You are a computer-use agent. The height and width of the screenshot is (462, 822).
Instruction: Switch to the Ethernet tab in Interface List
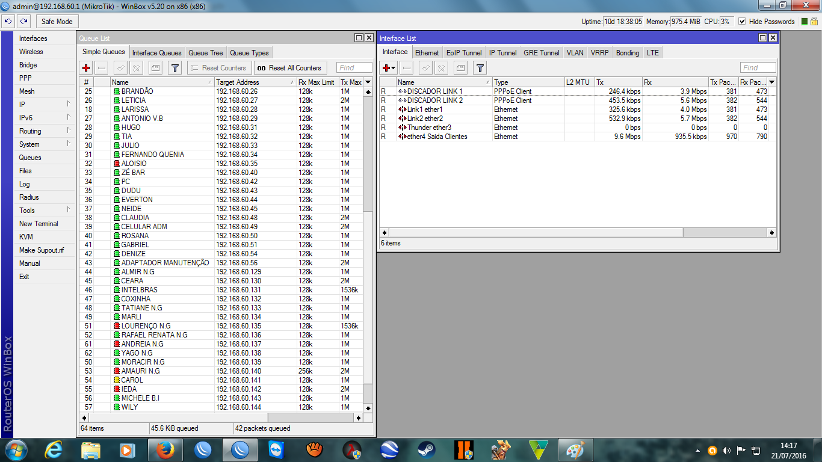coord(427,53)
